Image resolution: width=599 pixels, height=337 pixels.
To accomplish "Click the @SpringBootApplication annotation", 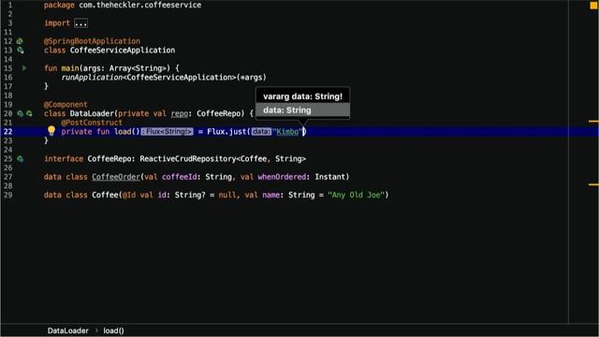I will point(92,41).
